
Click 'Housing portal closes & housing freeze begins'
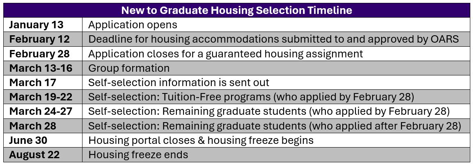click(201, 141)
